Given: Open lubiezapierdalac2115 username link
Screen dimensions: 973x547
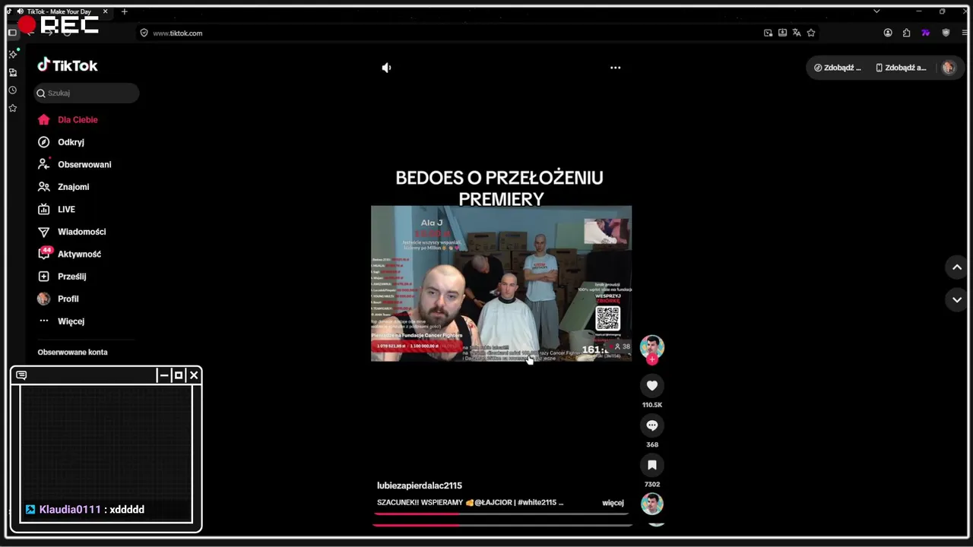Looking at the screenshot, I should (420, 485).
